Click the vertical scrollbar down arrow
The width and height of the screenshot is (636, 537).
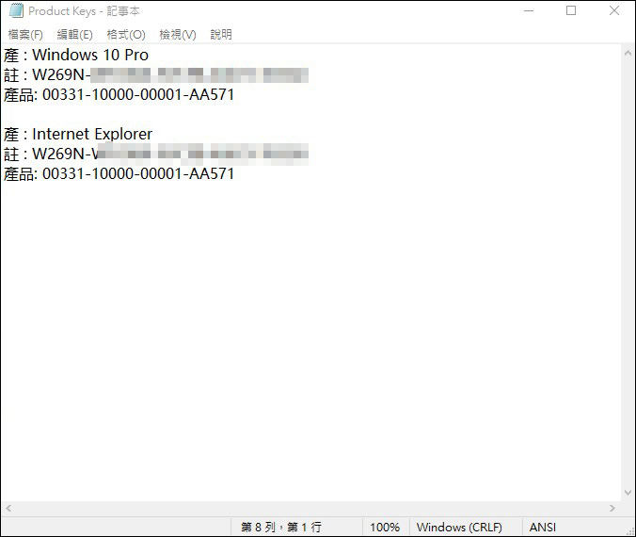tap(628, 493)
